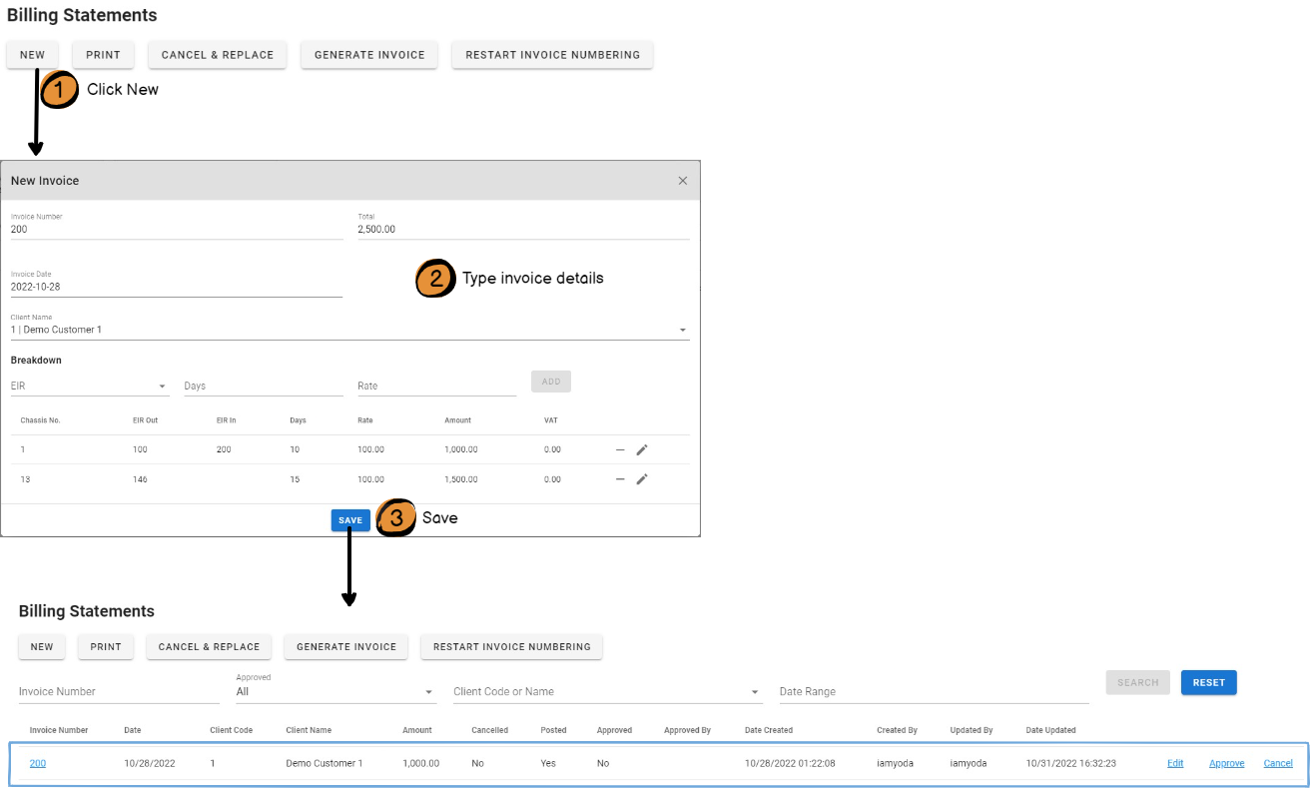This screenshot has height=788, width=1310.
Task: Close the New Invoice dialog
Action: pyautogui.click(x=683, y=181)
